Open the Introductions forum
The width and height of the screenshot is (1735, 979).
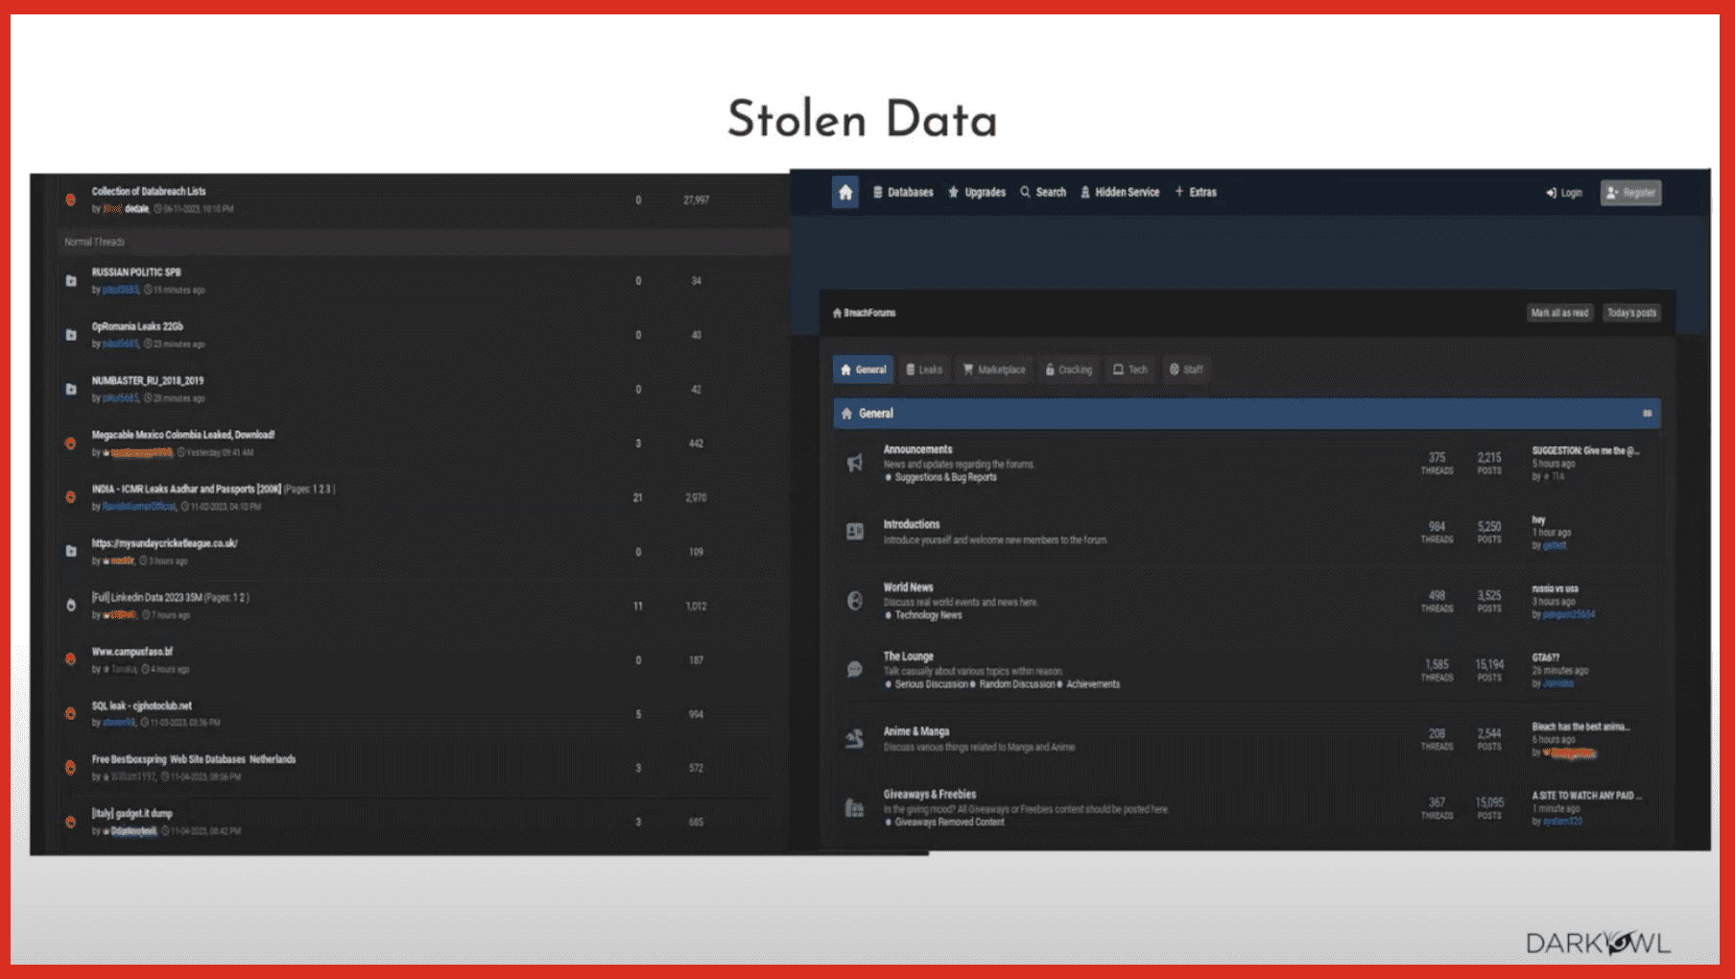[911, 524]
